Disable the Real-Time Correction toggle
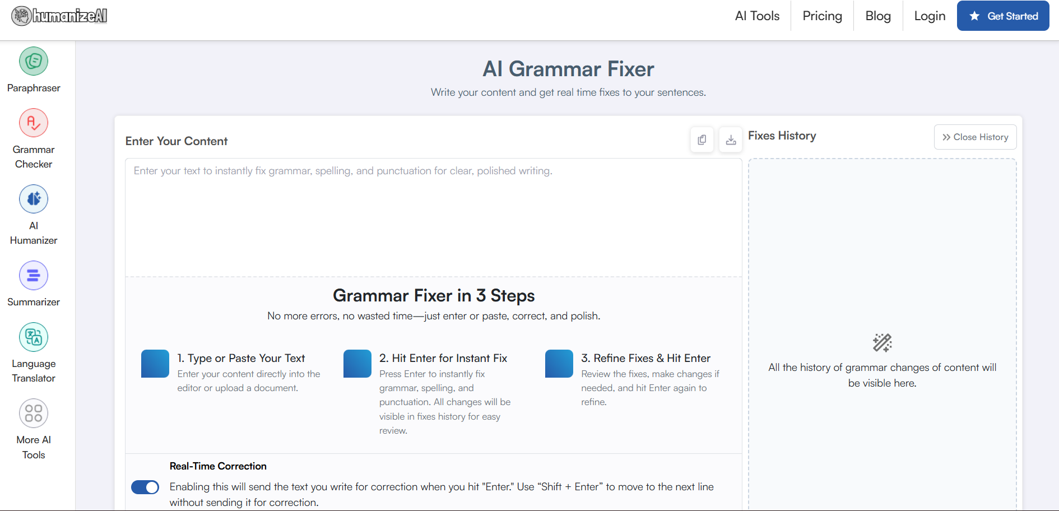This screenshot has width=1059, height=511. click(145, 487)
